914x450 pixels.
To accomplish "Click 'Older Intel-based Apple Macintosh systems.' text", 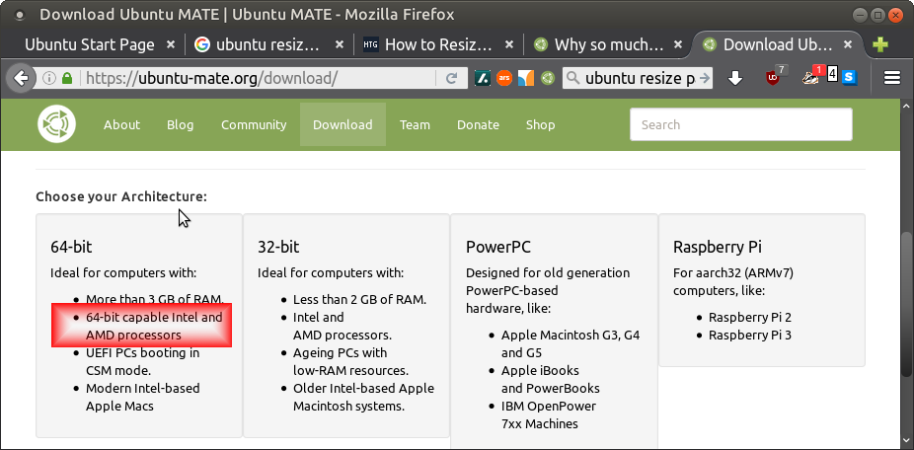I will 364,397.
